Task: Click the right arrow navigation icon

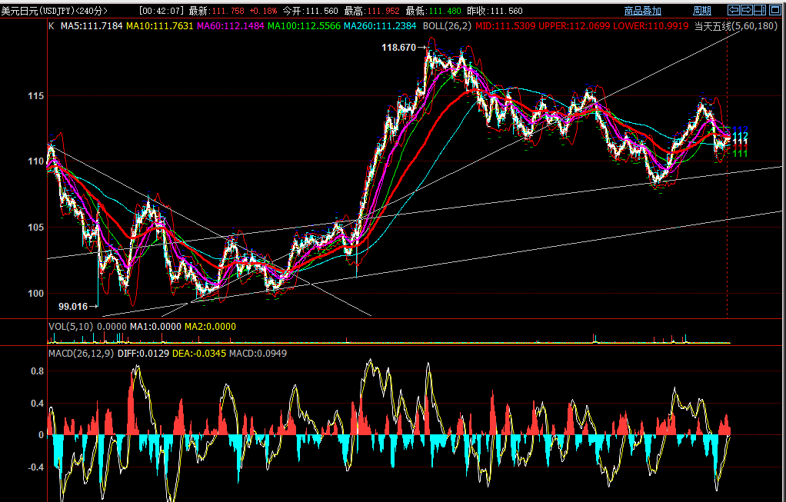Action: pyautogui.click(x=747, y=10)
